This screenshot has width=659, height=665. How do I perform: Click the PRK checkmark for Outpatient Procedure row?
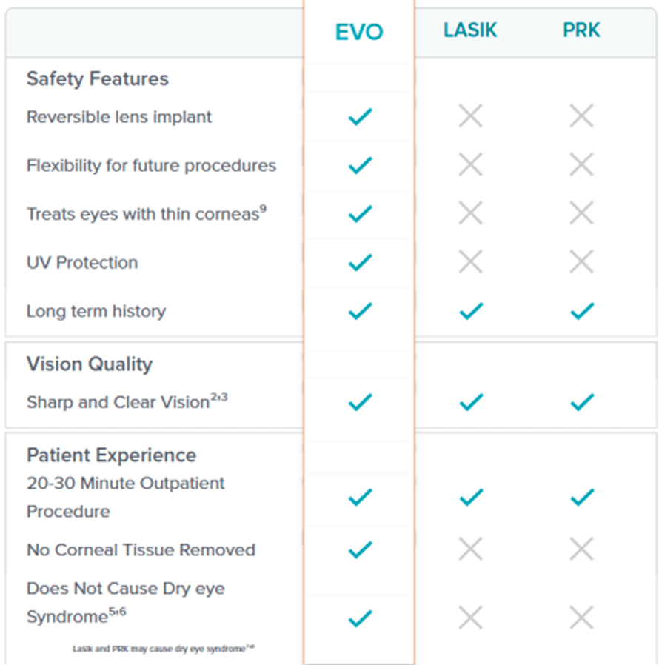581,497
